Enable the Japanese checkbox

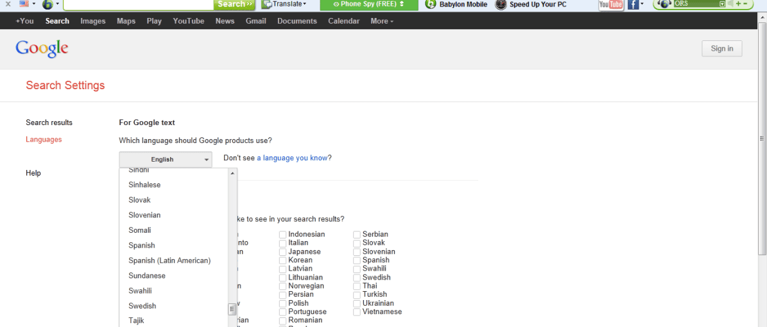click(283, 252)
